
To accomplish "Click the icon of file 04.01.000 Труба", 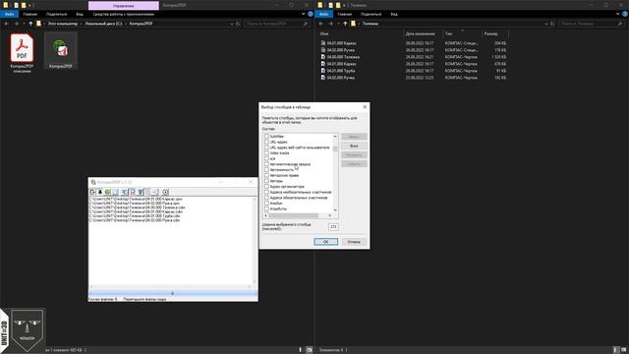I will [x=323, y=71].
